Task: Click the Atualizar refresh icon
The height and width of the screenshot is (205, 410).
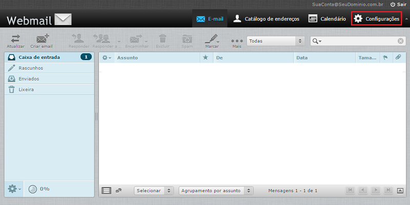Action: click(15, 38)
